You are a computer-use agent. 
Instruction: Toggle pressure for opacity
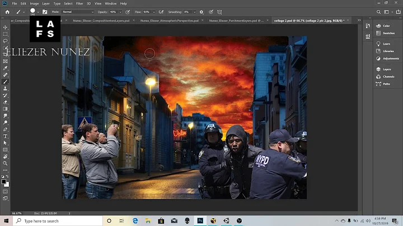pyautogui.click(x=128, y=12)
